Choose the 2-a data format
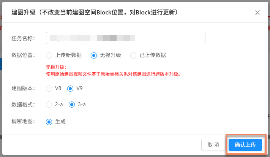This screenshot has width=270, height=157. (x=49, y=104)
